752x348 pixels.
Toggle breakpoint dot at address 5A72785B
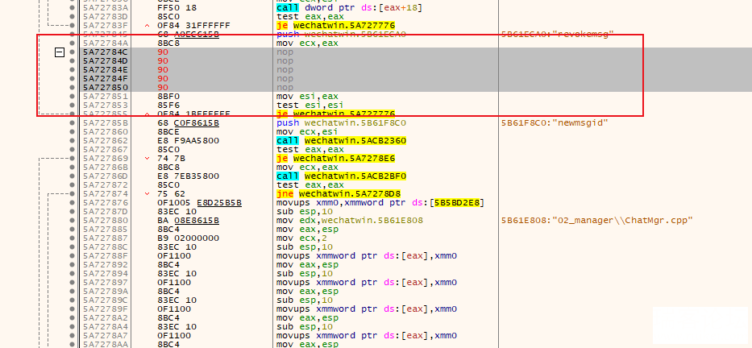click(x=72, y=122)
